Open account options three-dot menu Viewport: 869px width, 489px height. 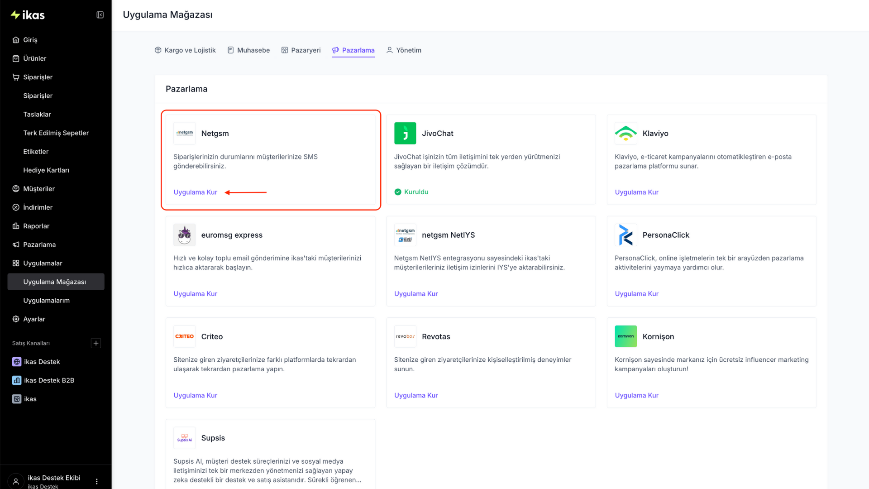tap(97, 481)
